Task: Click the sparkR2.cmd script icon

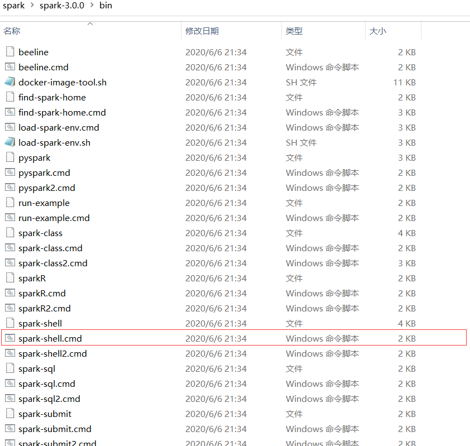Action: tap(10, 308)
